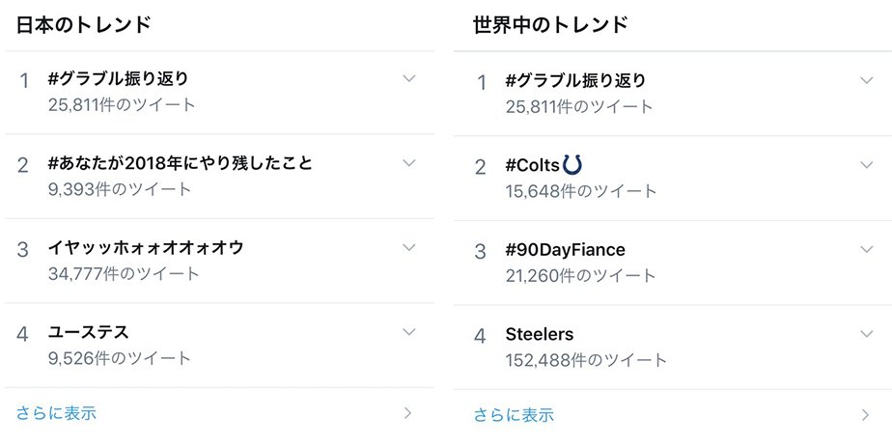Open chevron menu for #あなたが2018年にやり残したこと

[409, 163]
